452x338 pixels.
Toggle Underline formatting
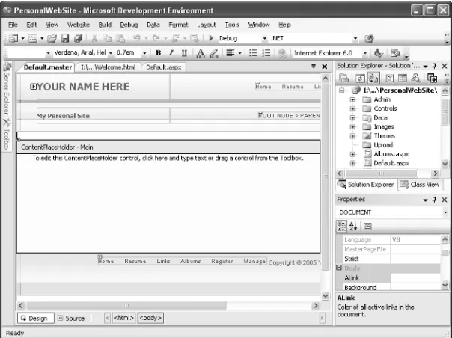[x=184, y=53]
